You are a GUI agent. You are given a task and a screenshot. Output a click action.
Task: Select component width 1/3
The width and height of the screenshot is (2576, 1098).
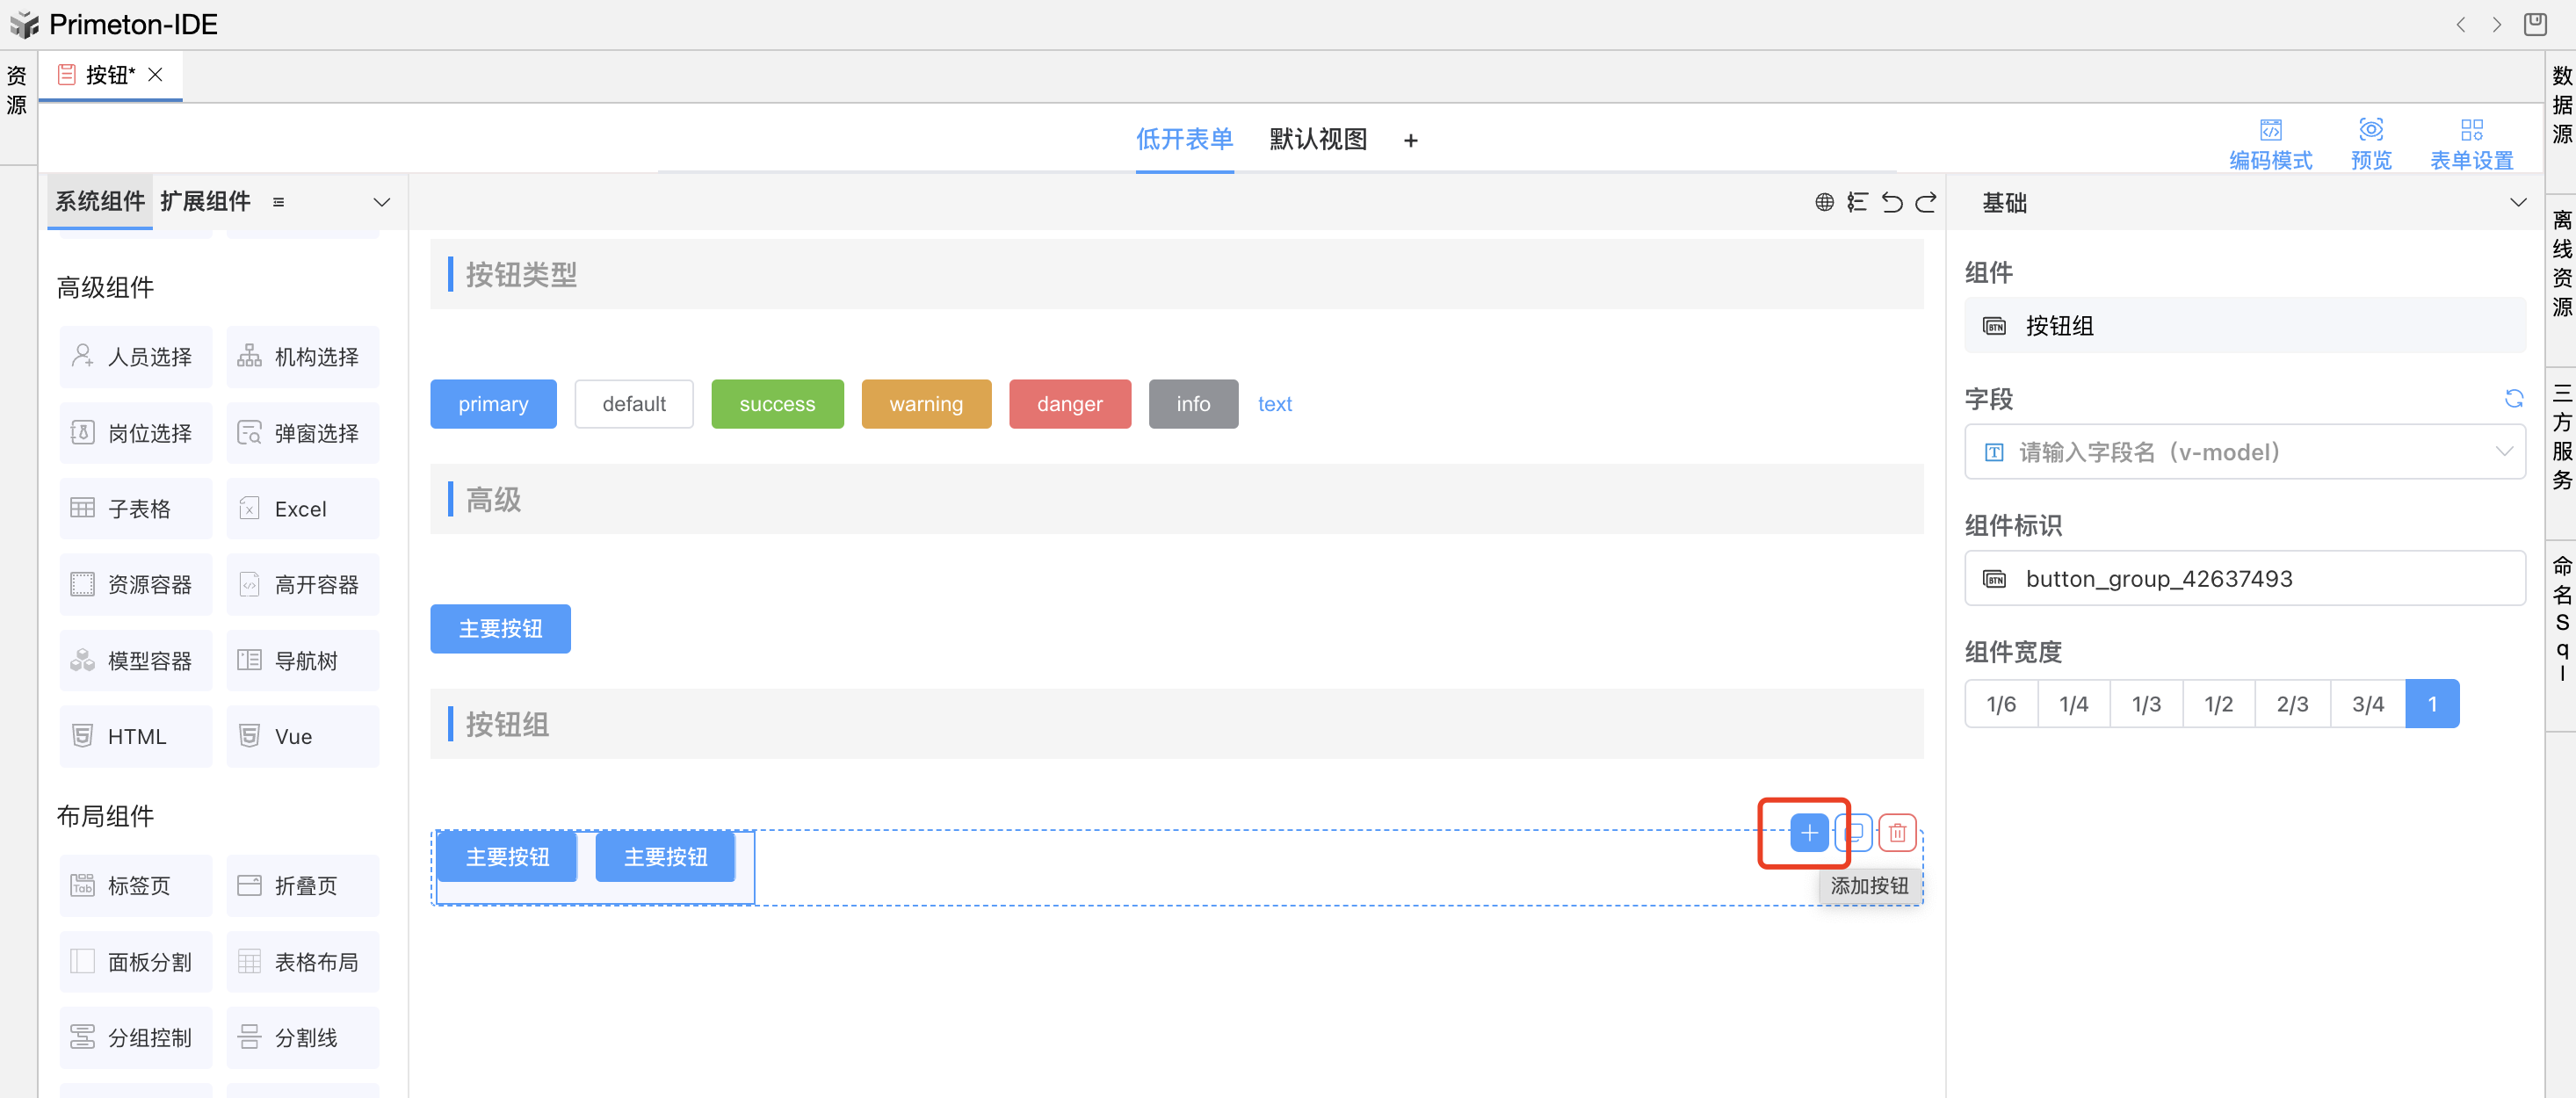pos(2146,704)
